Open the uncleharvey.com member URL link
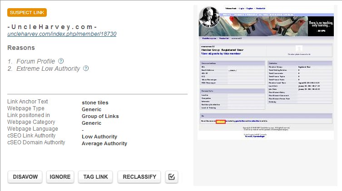The height and width of the screenshot is (191, 342). pyautogui.click(x=62, y=34)
